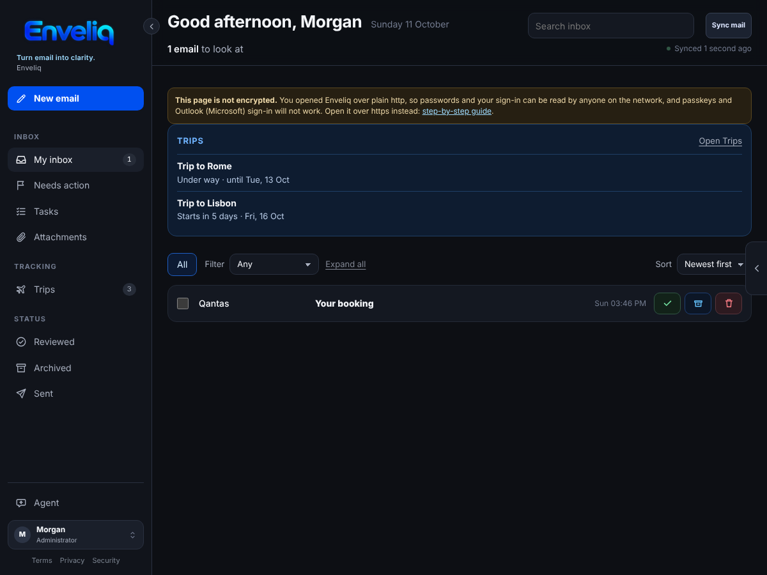The width and height of the screenshot is (767, 575).
Task: Select the Qantas email checkbox
Action: click(x=183, y=303)
